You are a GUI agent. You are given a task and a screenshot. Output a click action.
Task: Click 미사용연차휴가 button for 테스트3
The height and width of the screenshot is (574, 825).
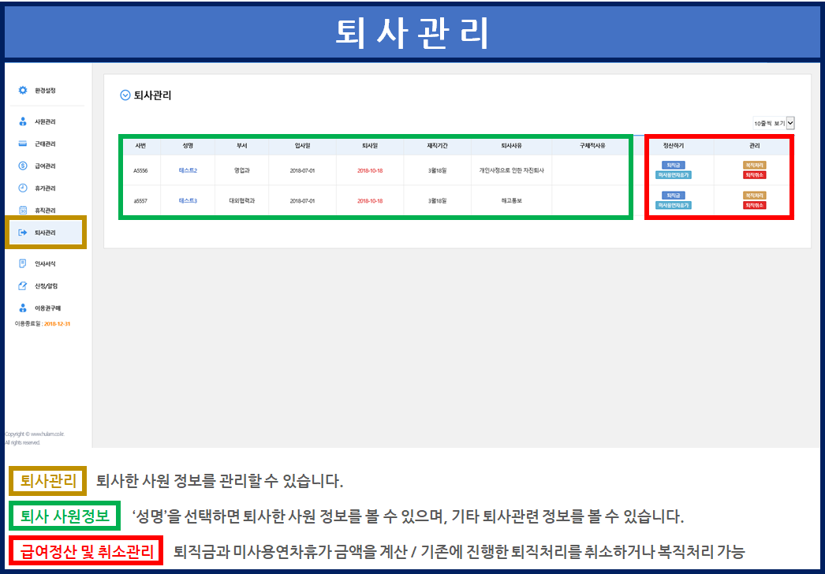pos(673,205)
